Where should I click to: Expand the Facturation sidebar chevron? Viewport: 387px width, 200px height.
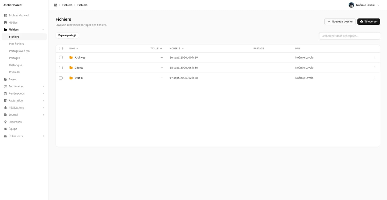coord(43,101)
